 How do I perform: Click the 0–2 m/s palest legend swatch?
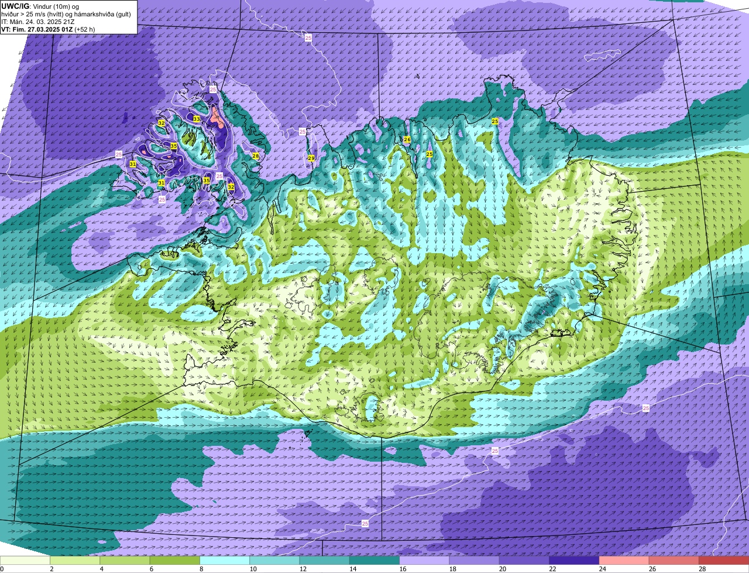point(25,561)
